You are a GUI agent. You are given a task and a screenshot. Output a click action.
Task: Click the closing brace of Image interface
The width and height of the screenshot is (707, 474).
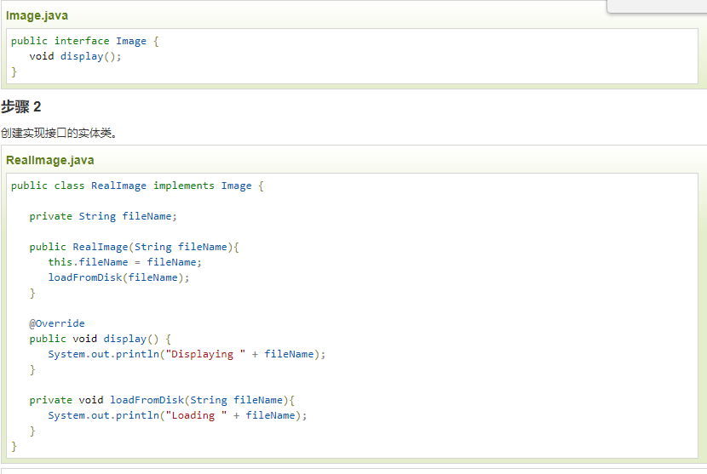14,71
